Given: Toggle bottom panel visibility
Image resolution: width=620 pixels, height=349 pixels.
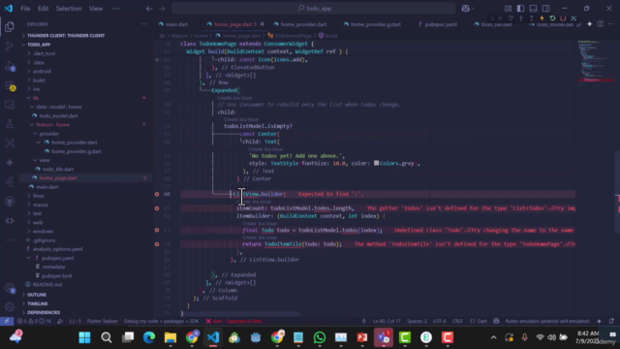Looking at the screenshot, I should [x=534, y=9].
